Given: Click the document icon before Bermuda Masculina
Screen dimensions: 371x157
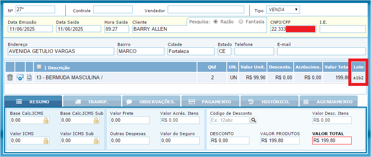Looking at the screenshot, I should [x=29, y=77].
